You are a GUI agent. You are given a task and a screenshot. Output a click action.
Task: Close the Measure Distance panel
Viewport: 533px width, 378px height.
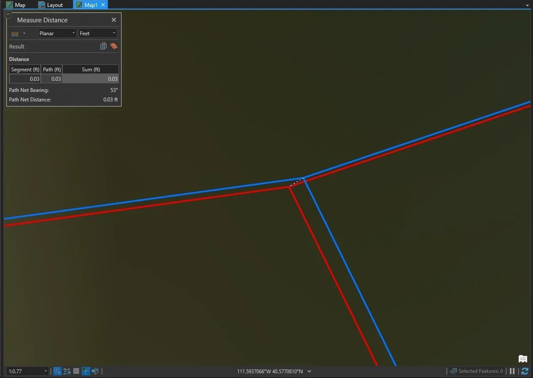114,20
